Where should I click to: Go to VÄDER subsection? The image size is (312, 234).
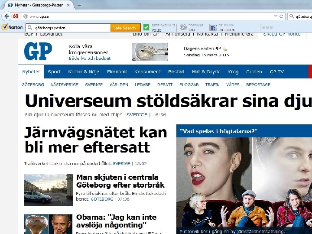click(233, 85)
